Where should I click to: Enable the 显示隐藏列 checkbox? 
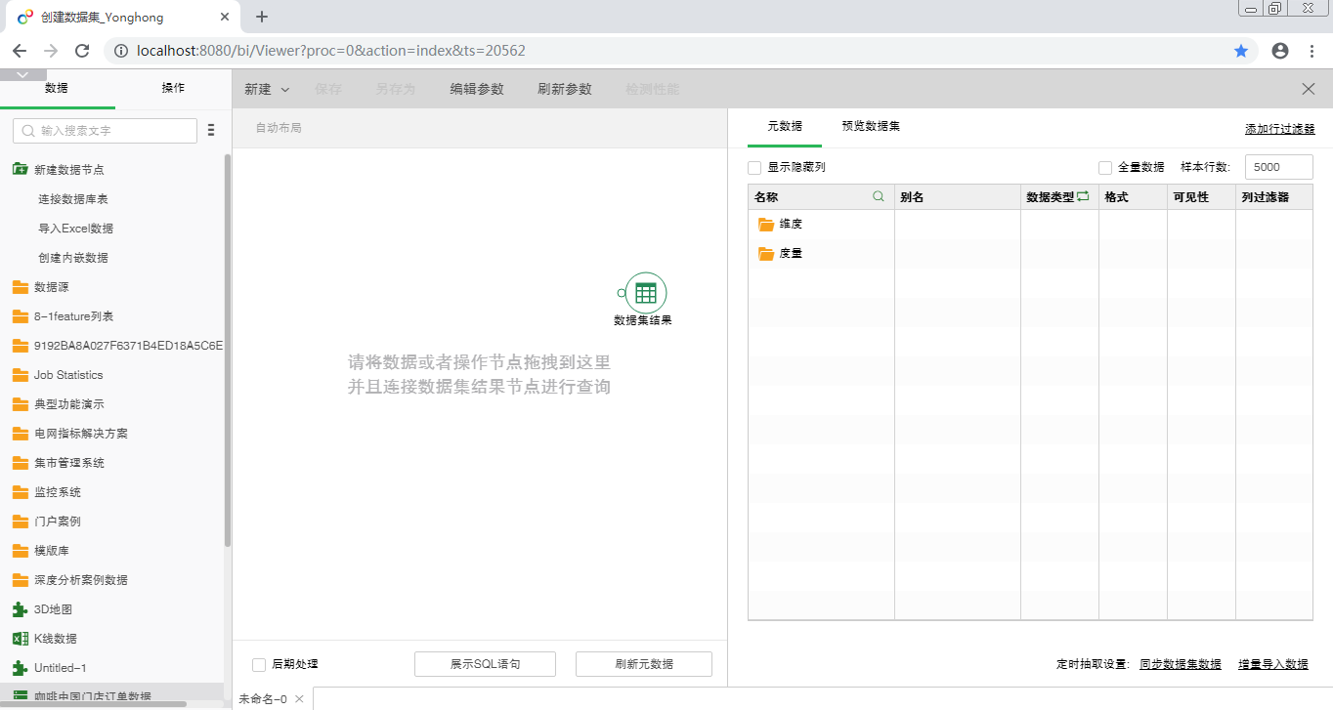(x=753, y=167)
